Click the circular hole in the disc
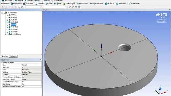The height and width of the screenshot is (96, 171). (x=125, y=47)
